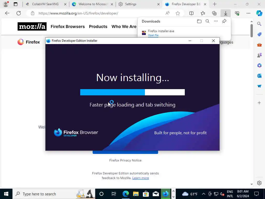
Task: Open the Firefox Browsers menu
Action: click(x=68, y=27)
